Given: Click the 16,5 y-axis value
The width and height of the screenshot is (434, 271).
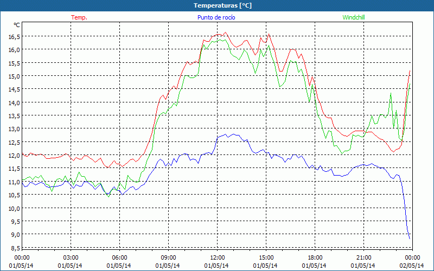Looking at the screenshot, I should click(x=14, y=36).
